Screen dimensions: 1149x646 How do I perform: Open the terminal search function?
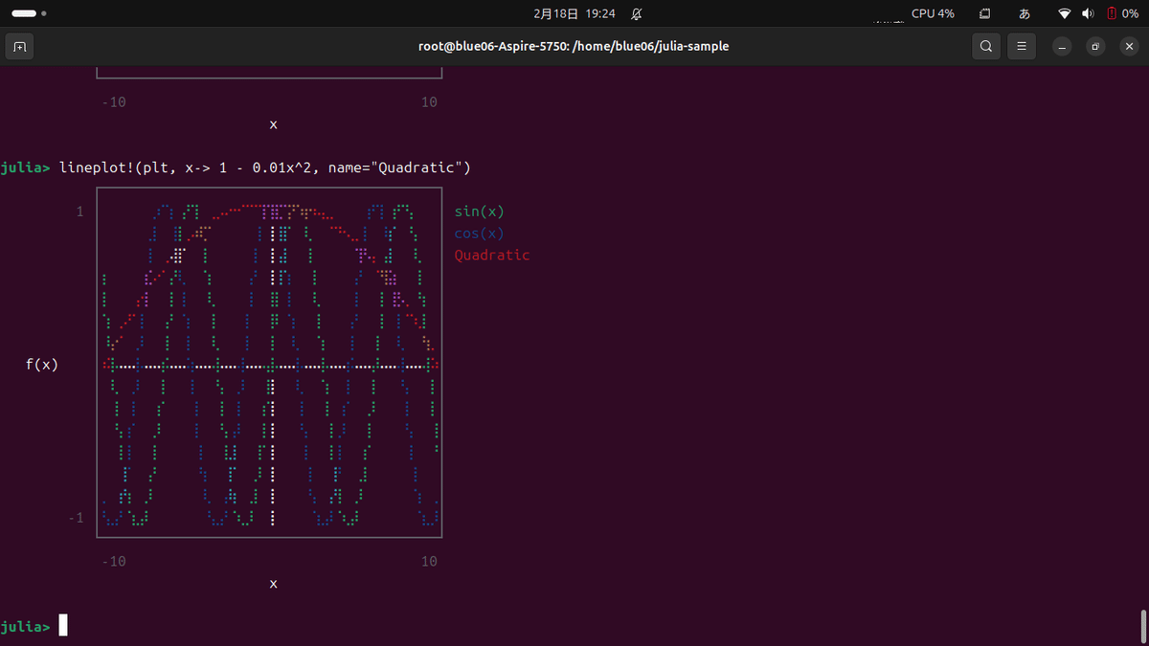point(986,46)
